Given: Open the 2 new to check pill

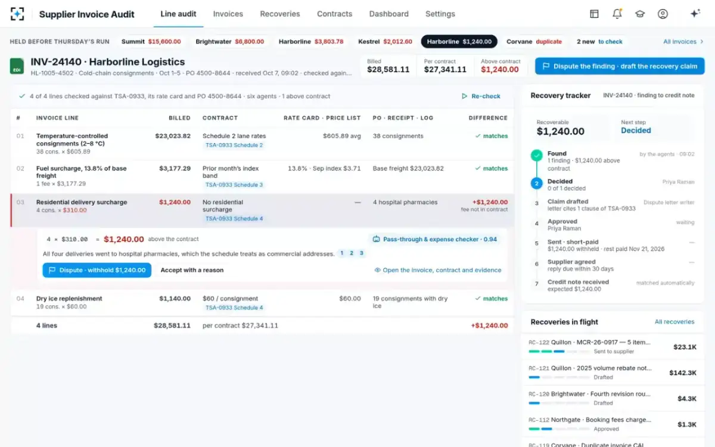Looking at the screenshot, I should [x=599, y=42].
